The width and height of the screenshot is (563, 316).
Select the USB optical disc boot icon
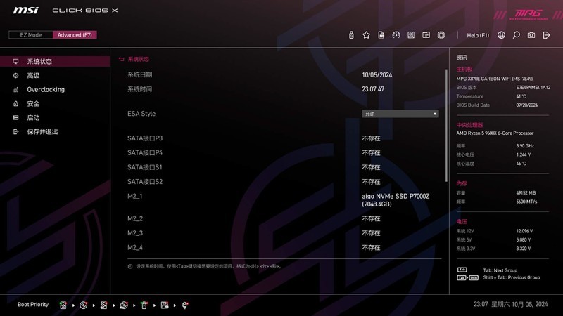pos(124,305)
